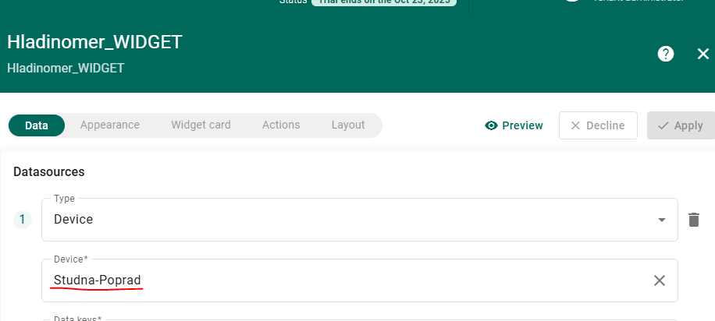Click the user avatar in top bar
Screen dimensions: 715x321
pyautogui.click(x=574, y=2)
